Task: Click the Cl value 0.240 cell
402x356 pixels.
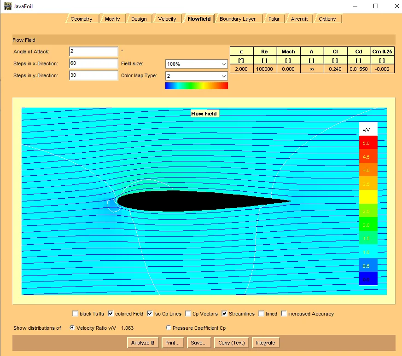Action: 335,69
